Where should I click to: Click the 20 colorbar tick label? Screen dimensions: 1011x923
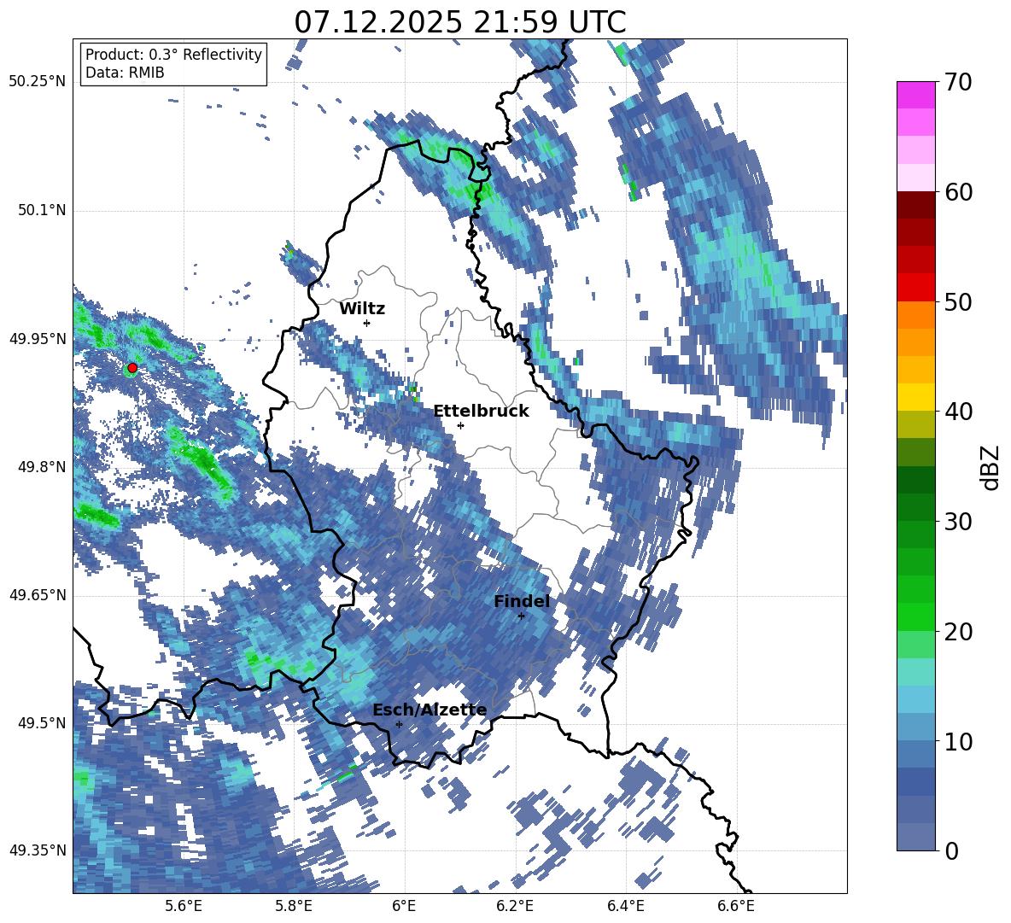pyautogui.click(x=958, y=632)
